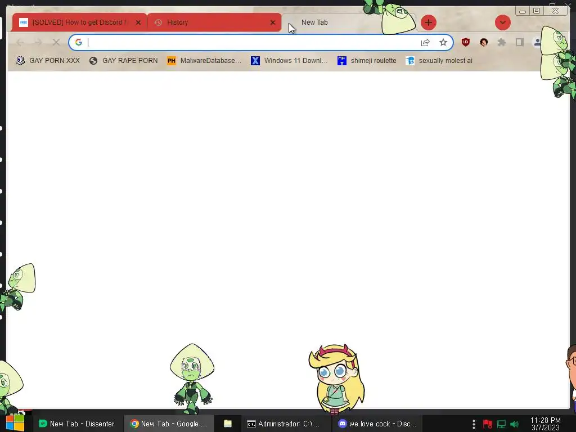The height and width of the screenshot is (432, 576).
Task: Open the avatar face extension icon
Action: 483,43
